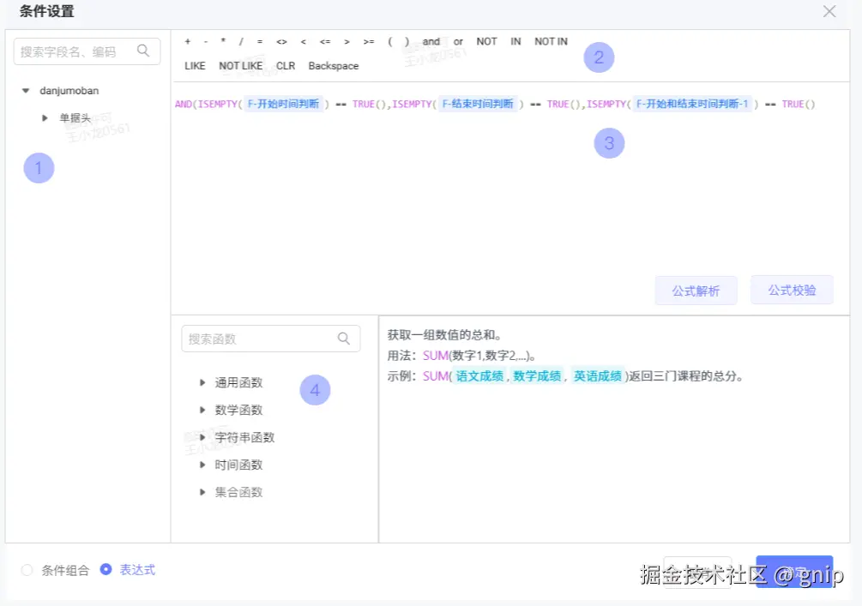Viewport: 862px width, 606px height.
Task: Click the F-开始时间判断 field tag
Action: point(283,104)
